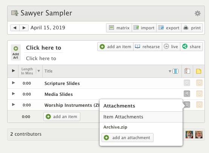Click bottom 'add an item' button
This screenshot has height=153, width=209.
62,117
